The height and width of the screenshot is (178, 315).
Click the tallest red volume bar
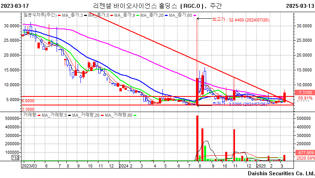(x=197, y=138)
